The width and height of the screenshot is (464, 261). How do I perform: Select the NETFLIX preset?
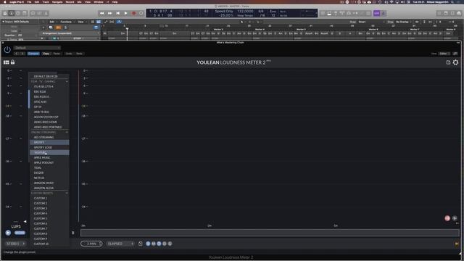pyautogui.click(x=49, y=178)
